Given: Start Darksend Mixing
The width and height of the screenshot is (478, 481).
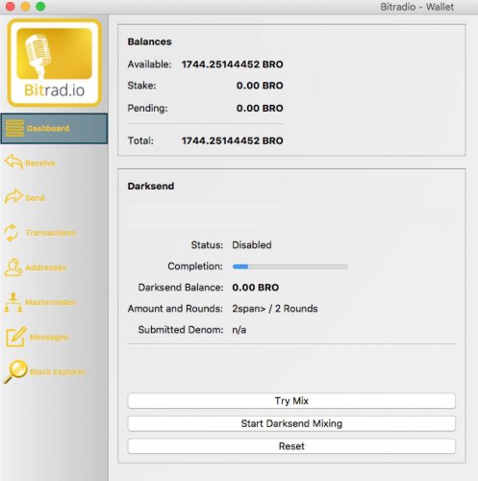Looking at the screenshot, I should point(291,423).
